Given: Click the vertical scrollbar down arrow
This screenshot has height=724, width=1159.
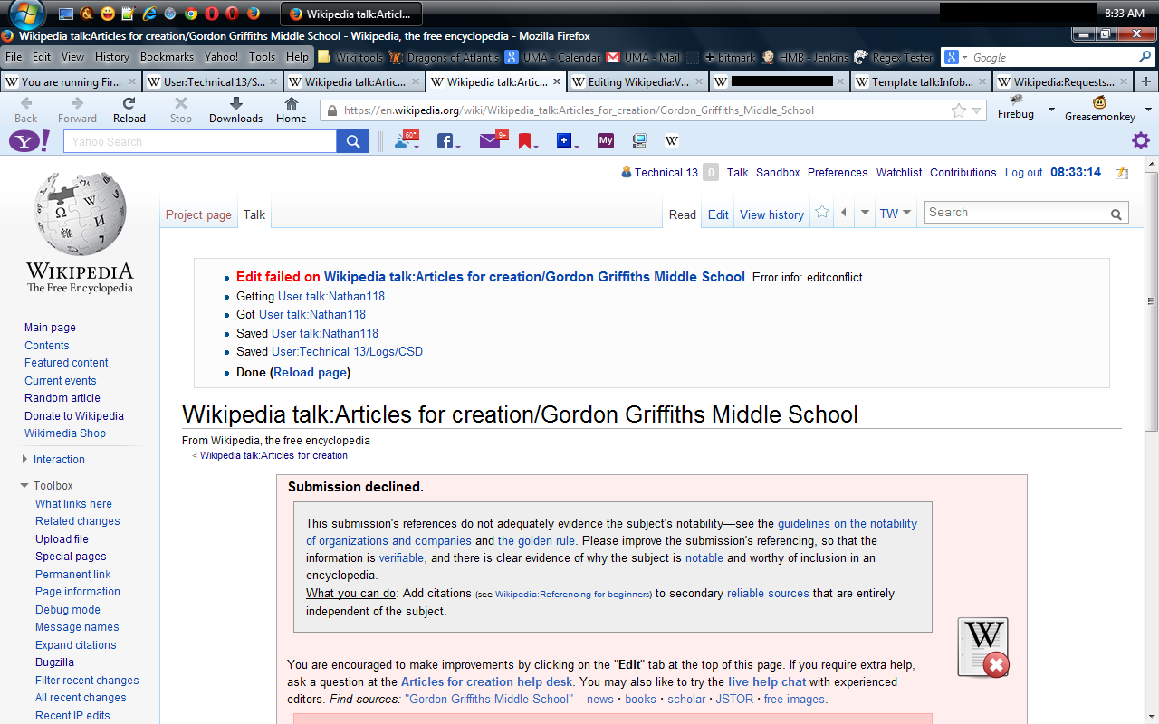Looking at the screenshot, I should tap(1152, 715).
